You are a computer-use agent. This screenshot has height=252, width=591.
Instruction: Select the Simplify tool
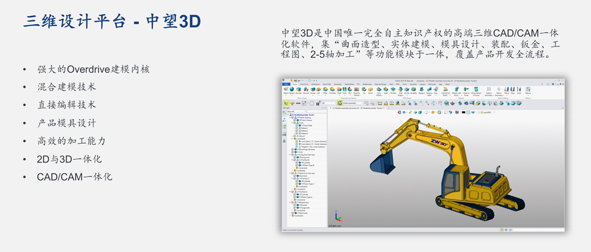point(414,90)
